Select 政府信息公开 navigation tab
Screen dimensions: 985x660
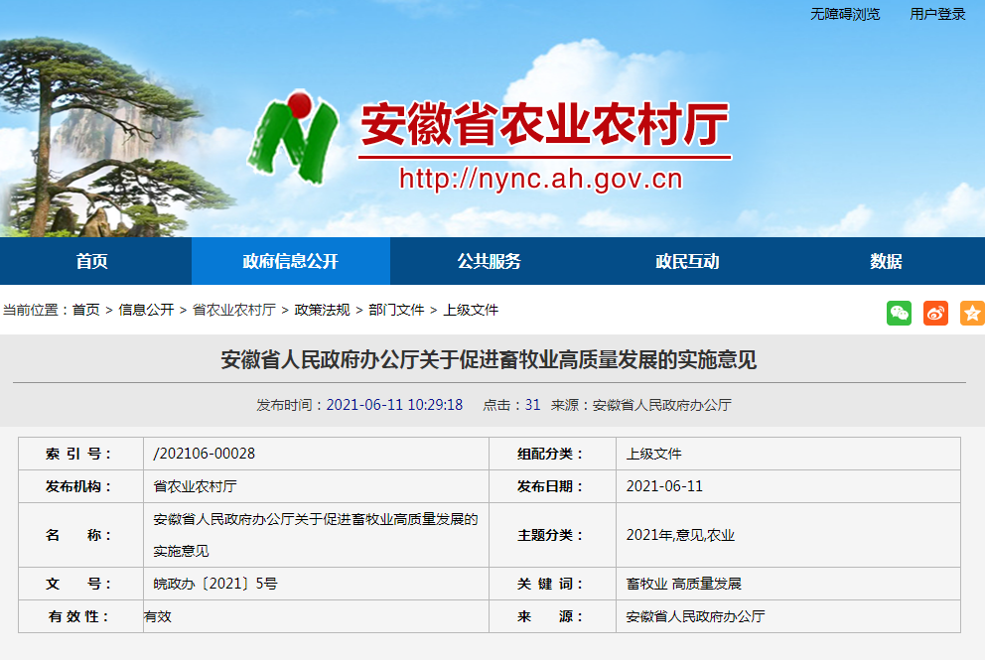pos(290,261)
